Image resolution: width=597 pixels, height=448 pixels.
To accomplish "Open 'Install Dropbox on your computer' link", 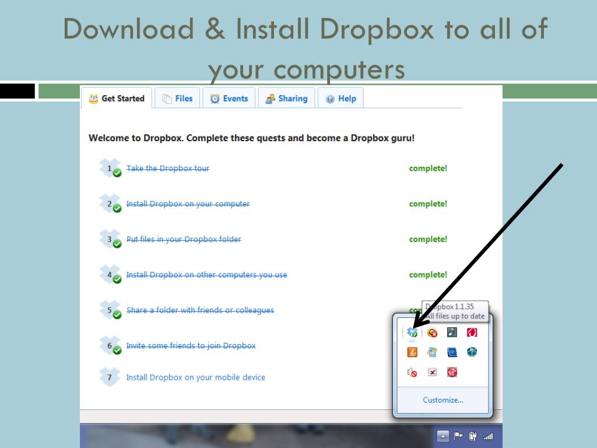I will (188, 204).
